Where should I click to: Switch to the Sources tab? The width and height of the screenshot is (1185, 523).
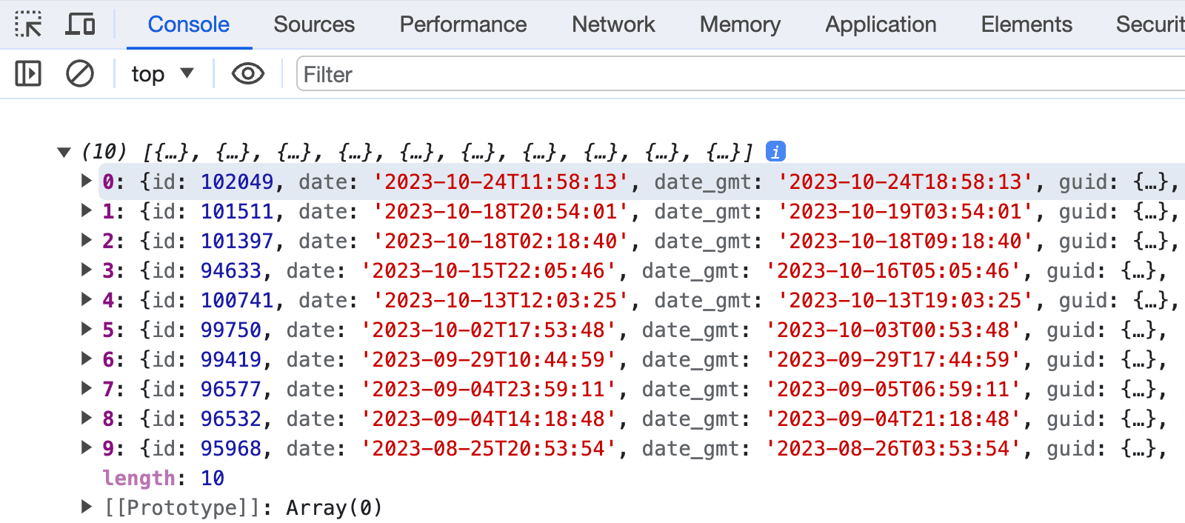(314, 24)
